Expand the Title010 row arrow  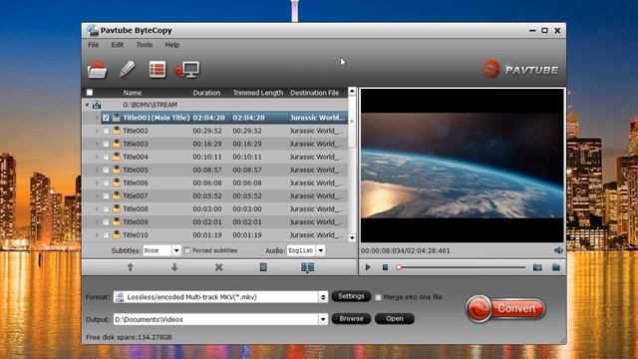(97, 235)
